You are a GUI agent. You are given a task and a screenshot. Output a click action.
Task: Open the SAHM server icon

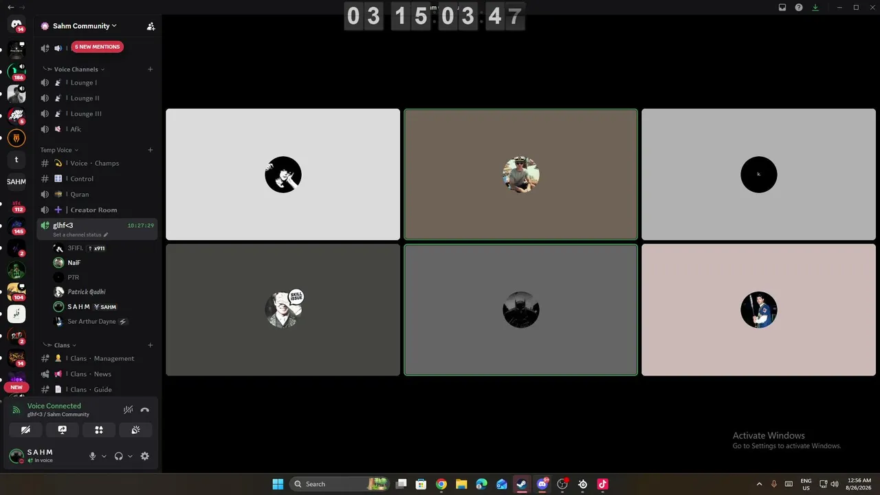pyautogui.click(x=16, y=181)
